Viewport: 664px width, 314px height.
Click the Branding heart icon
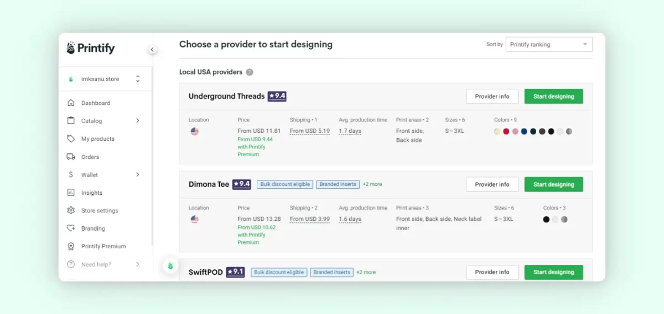tap(71, 228)
